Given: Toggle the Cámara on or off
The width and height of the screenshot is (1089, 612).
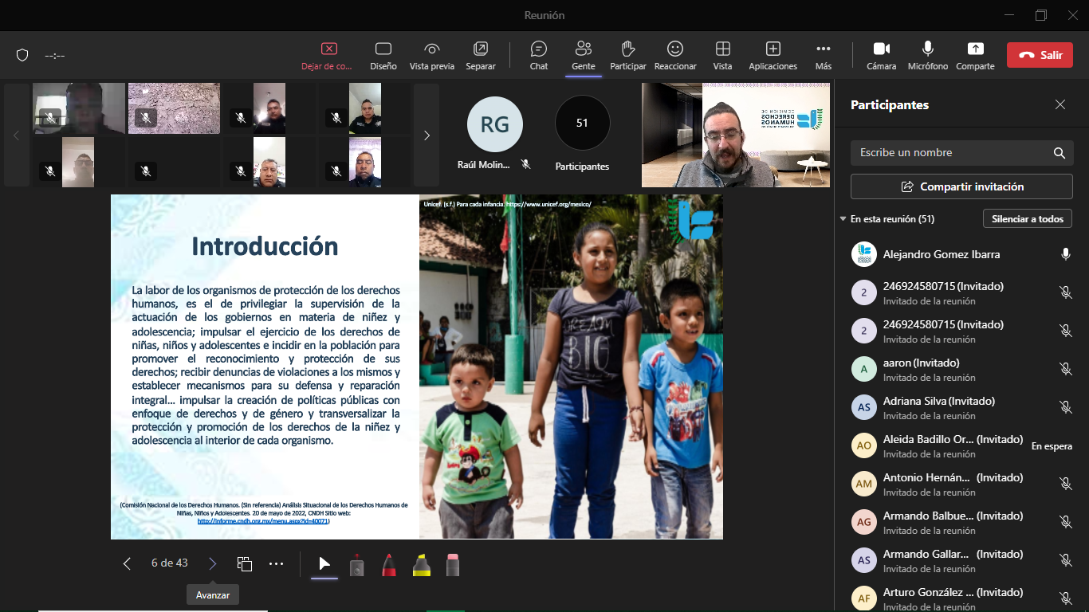Looking at the screenshot, I should (x=881, y=55).
